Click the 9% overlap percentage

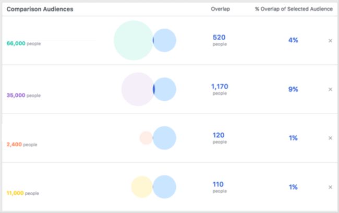[293, 89]
